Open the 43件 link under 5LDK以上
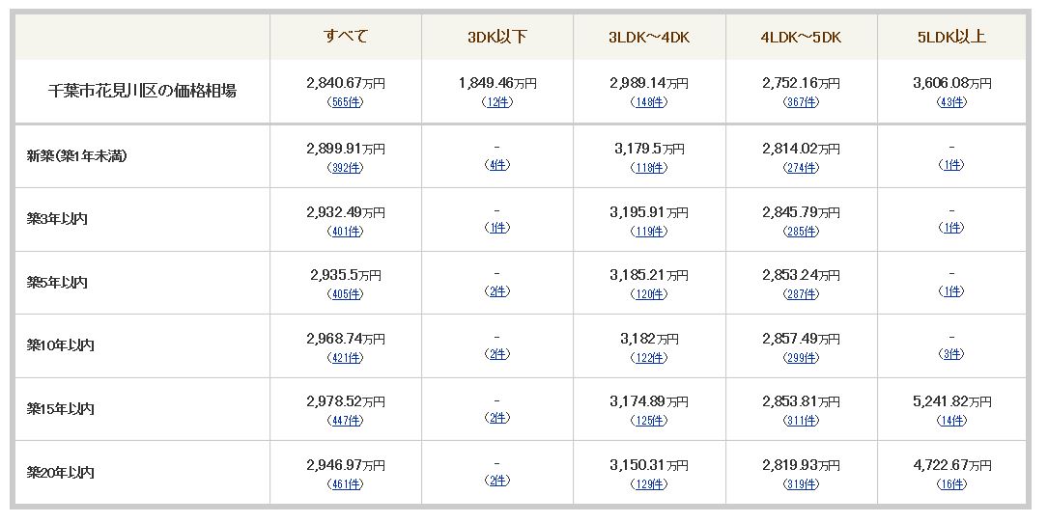Image resolution: width=1048 pixels, height=523 pixels. click(951, 102)
